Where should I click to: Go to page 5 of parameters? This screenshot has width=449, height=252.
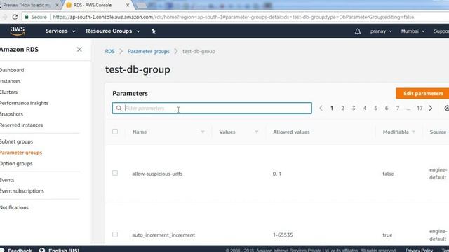pyautogui.click(x=375, y=108)
